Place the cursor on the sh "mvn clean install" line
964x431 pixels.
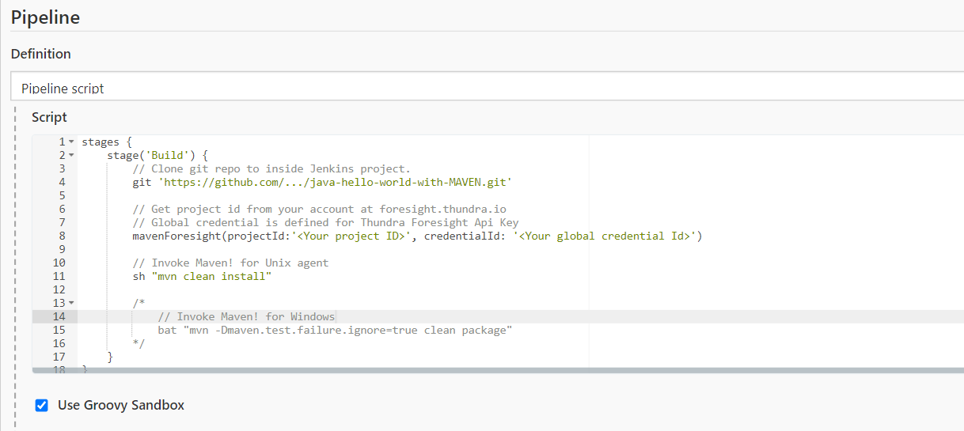202,276
